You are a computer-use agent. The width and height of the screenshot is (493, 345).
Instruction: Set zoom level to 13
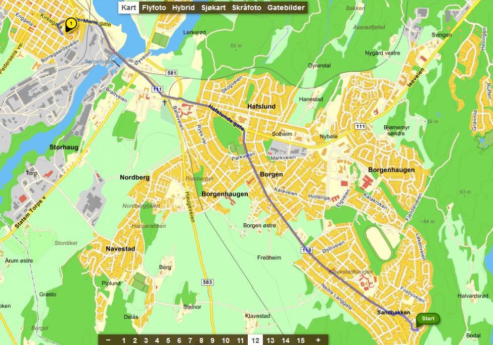pos(271,340)
